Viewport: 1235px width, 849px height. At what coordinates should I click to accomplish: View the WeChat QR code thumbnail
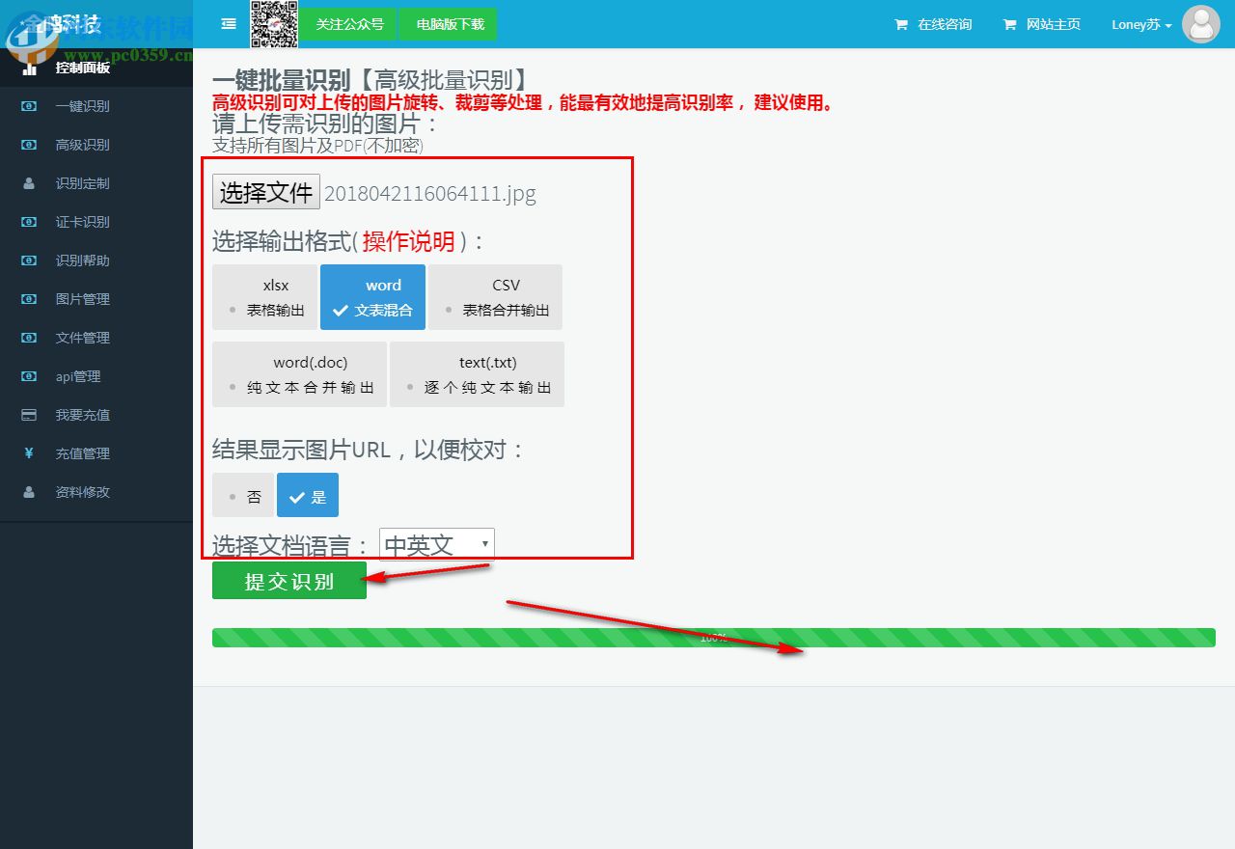[x=273, y=24]
